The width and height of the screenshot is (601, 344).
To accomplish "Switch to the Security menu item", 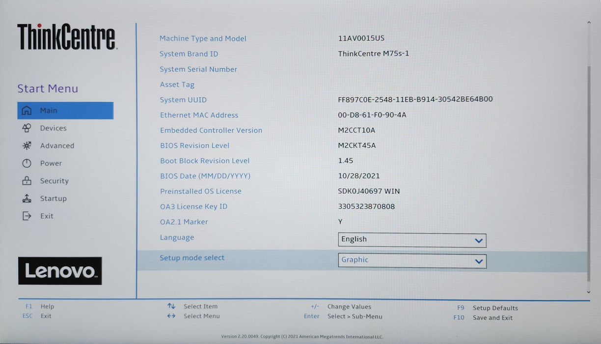I will click(54, 180).
